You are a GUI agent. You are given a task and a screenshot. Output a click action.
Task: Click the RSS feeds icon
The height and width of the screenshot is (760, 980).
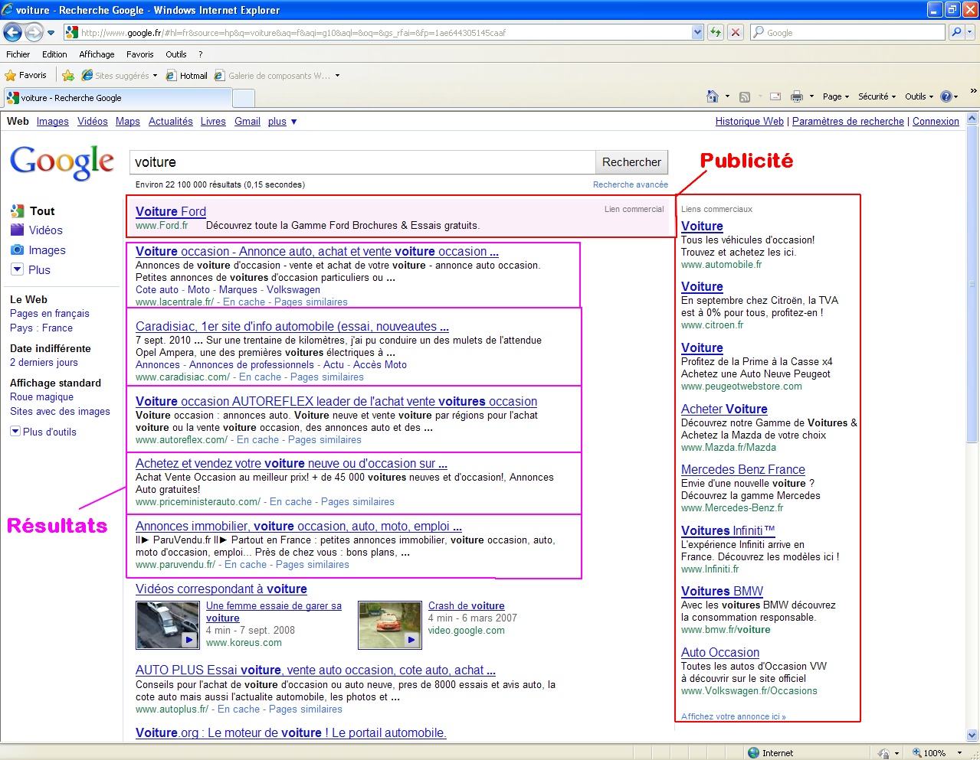pos(744,96)
